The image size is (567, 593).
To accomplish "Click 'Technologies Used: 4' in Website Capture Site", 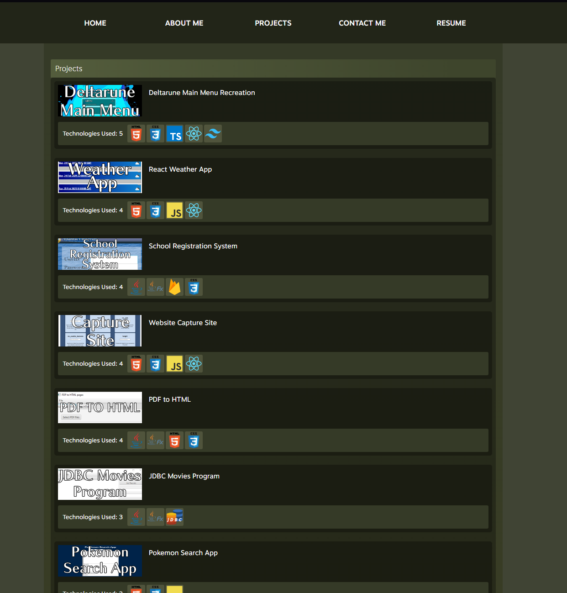I will click(x=93, y=364).
